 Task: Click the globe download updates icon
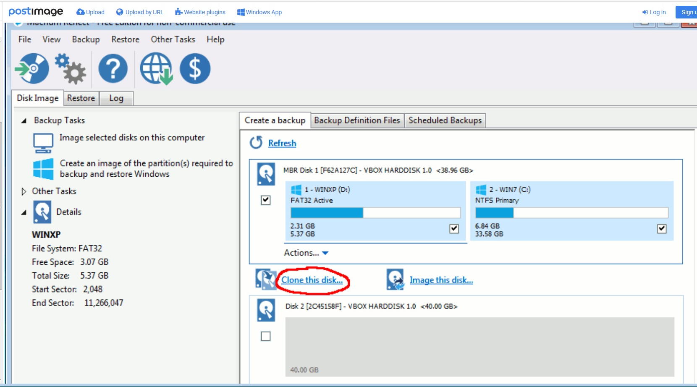point(156,68)
